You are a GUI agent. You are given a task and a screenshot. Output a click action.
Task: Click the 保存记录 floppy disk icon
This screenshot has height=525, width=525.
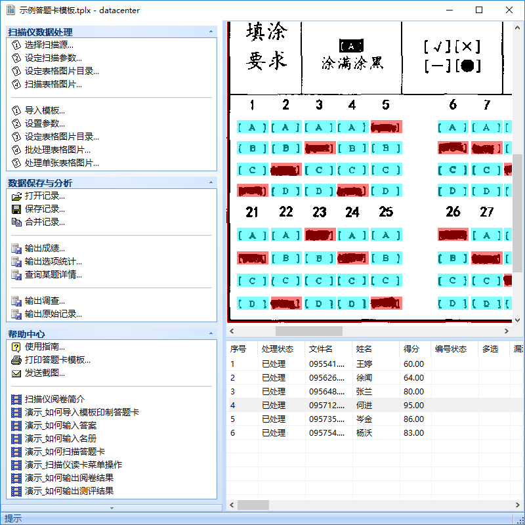16,209
